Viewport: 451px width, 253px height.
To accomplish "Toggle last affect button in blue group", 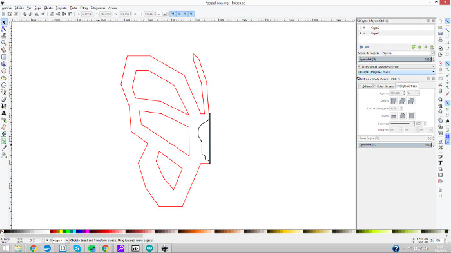I will click(x=191, y=14).
